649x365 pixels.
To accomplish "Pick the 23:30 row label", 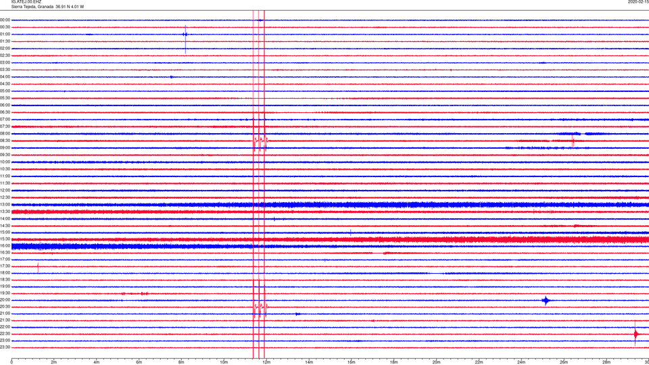I will click(5, 347).
